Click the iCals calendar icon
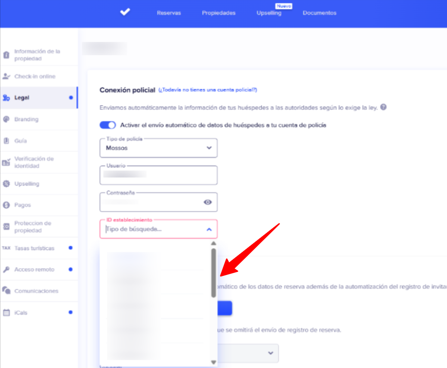447x368 pixels. 6,313
